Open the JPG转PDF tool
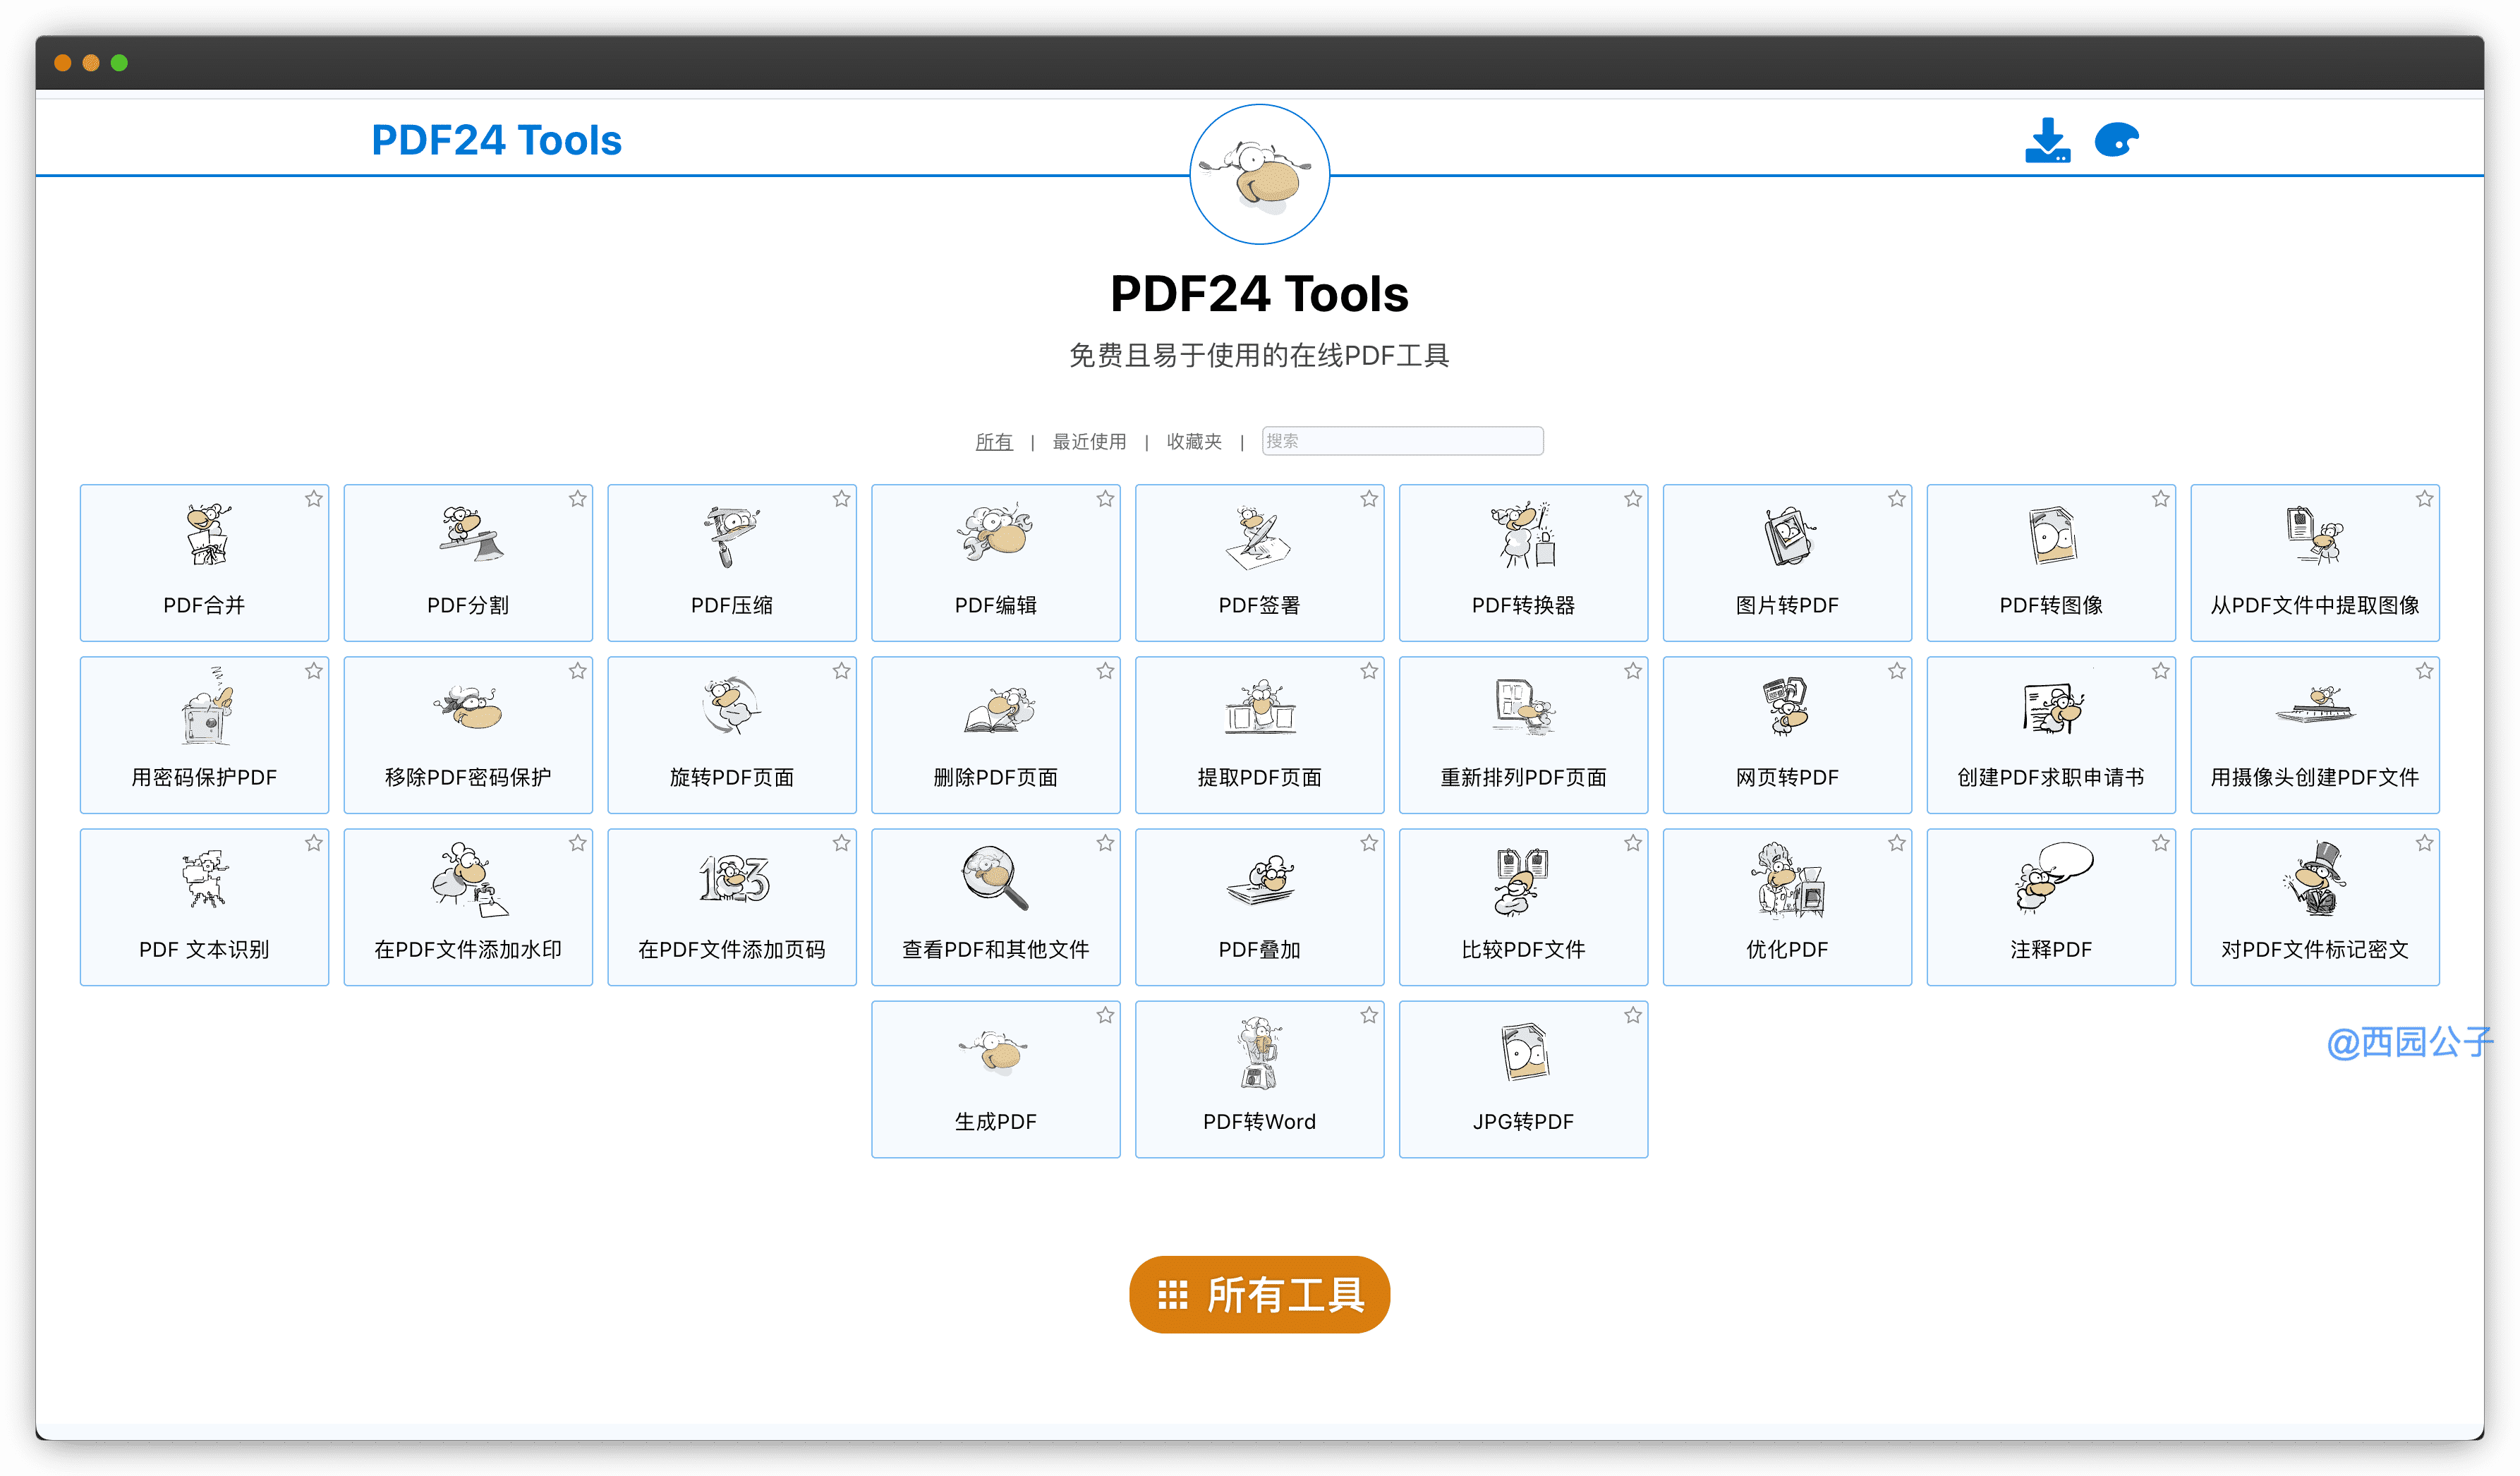The width and height of the screenshot is (2520, 1476). pos(1524,1079)
